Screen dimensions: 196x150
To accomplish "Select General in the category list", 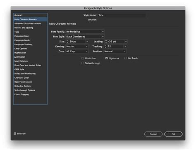I will pos(30,15).
